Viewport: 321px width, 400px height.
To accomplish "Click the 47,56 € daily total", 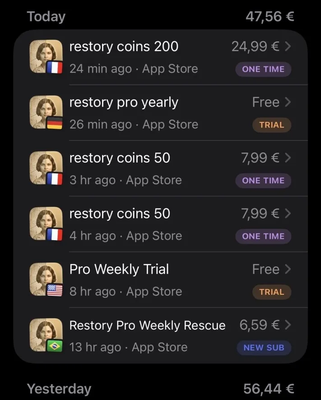I will point(270,16).
